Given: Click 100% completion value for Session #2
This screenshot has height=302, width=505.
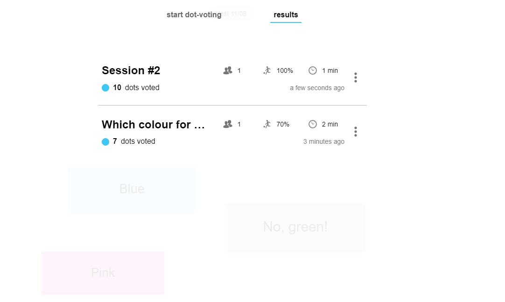Looking at the screenshot, I should pyautogui.click(x=285, y=70).
